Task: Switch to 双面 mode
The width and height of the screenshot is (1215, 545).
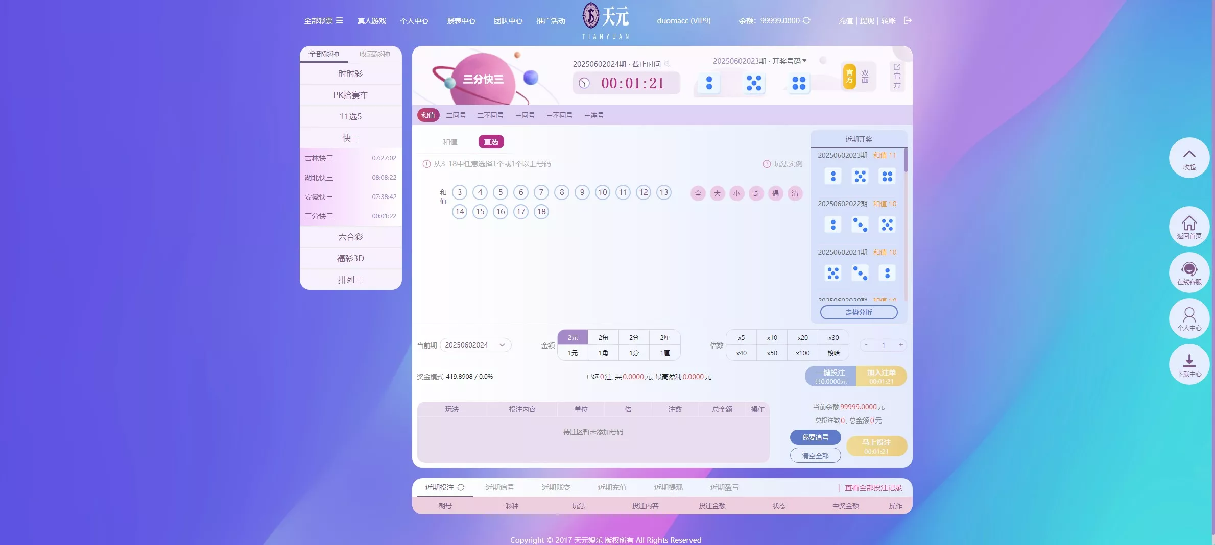Action: 866,77
